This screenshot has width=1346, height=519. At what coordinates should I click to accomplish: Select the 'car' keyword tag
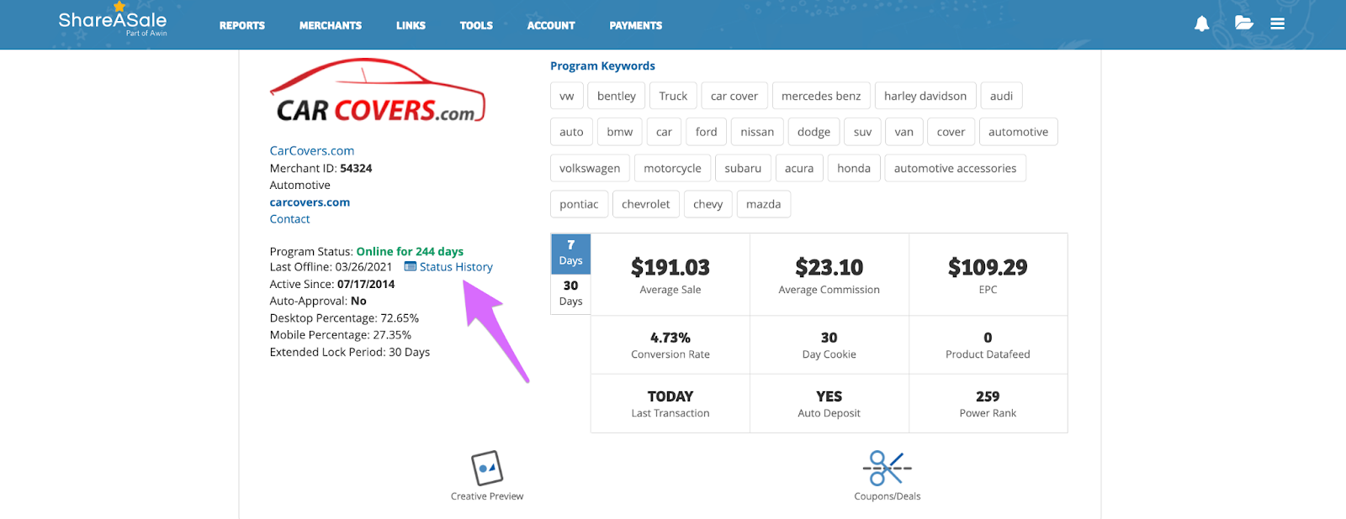(664, 132)
